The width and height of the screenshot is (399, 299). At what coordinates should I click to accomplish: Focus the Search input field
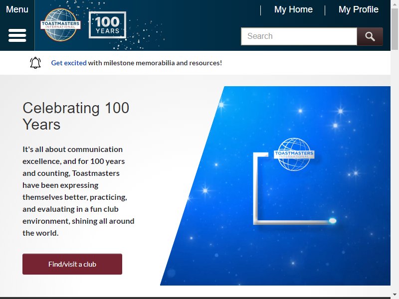[x=299, y=36]
